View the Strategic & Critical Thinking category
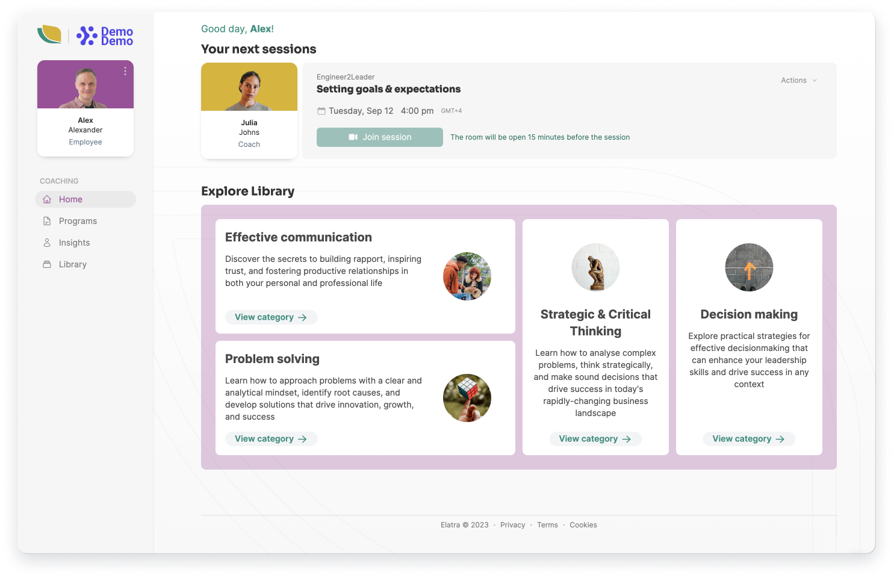The width and height of the screenshot is (894, 578). [x=595, y=438]
